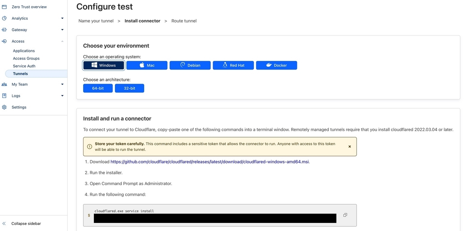Select Windows operating system

pyautogui.click(x=104, y=65)
